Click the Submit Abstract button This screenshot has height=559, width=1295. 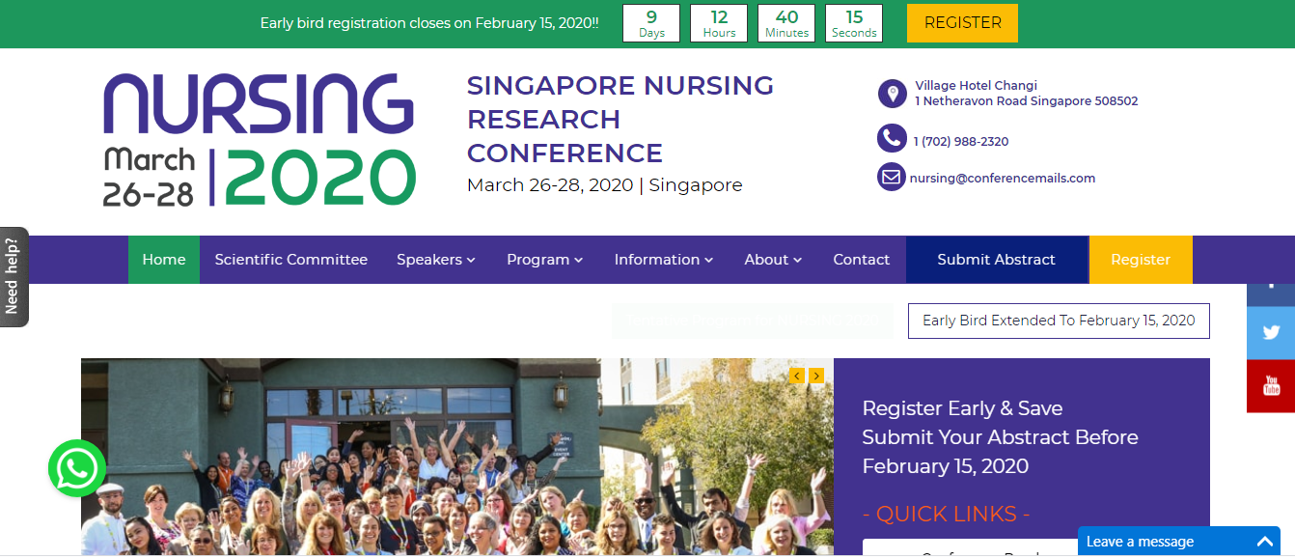click(996, 260)
